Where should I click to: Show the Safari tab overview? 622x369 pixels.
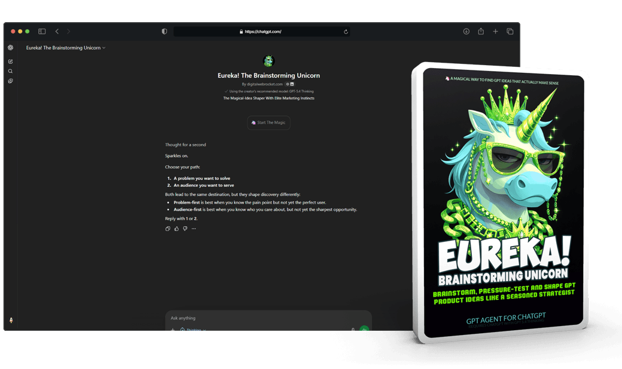510,32
